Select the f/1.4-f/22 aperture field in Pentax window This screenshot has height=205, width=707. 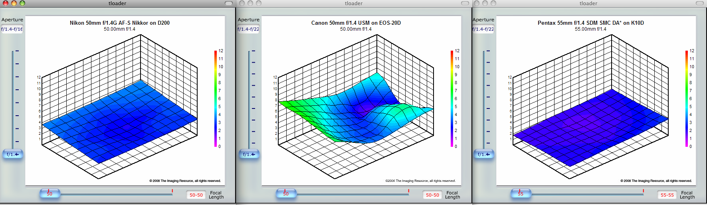pyautogui.click(x=483, y=29)
